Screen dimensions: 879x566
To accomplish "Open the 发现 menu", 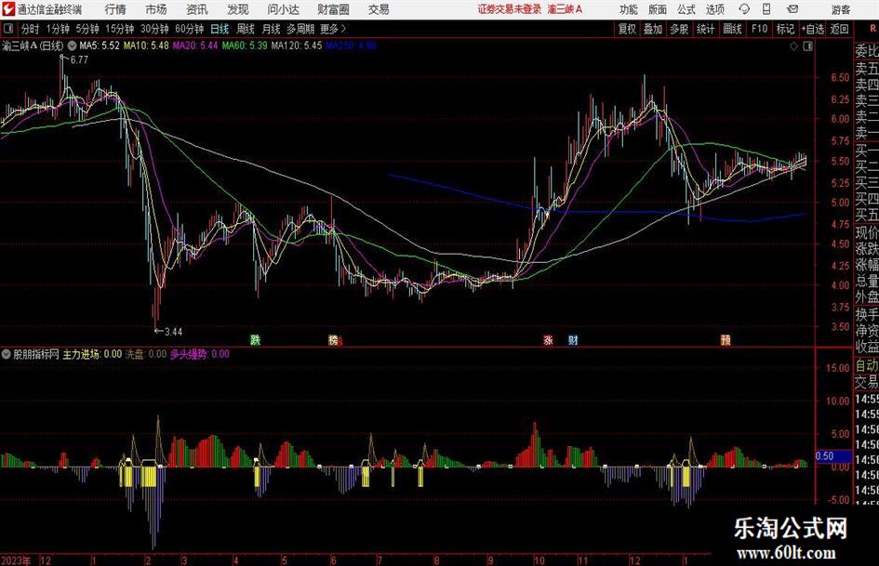I will click(x=238, y=9).
